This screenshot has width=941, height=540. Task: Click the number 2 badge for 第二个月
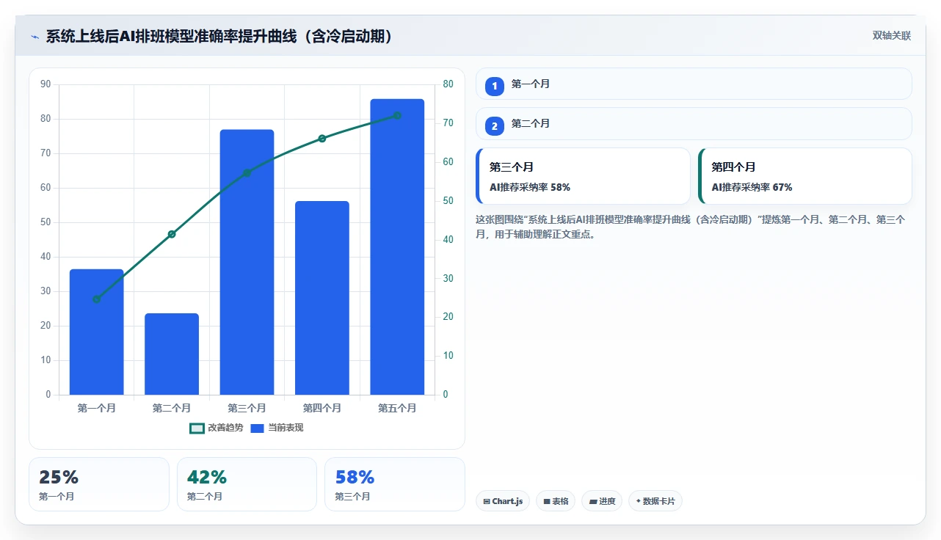coord(495,126)
